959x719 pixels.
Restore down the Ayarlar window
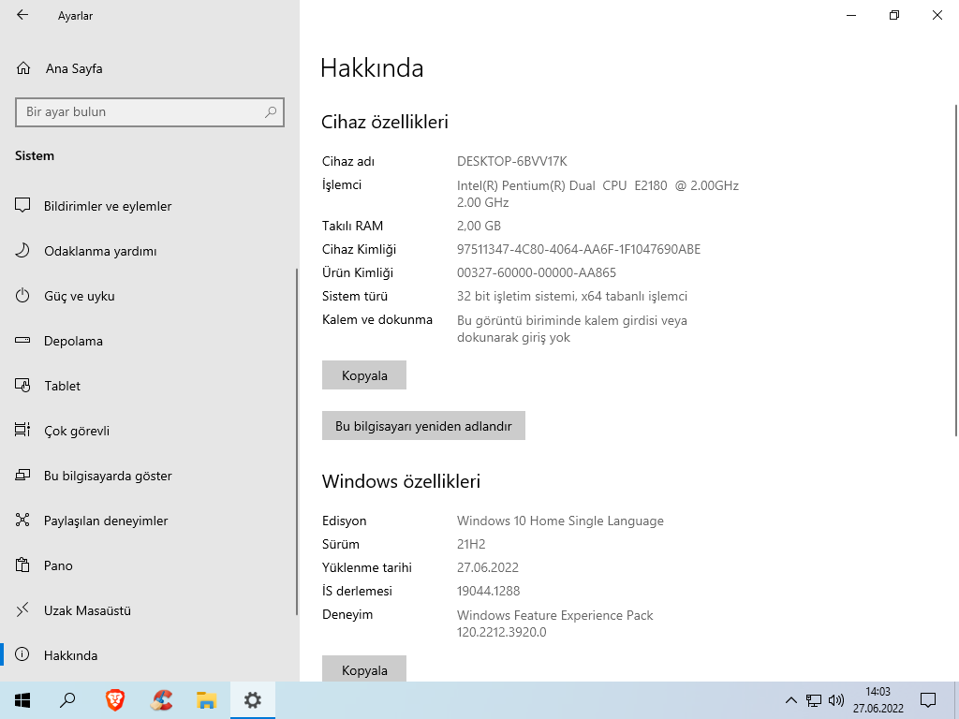point(894,15)
